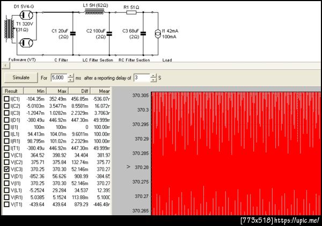Click the V(D1) Min value -852.36
The image size is (322, 226).
click(37, 176)
